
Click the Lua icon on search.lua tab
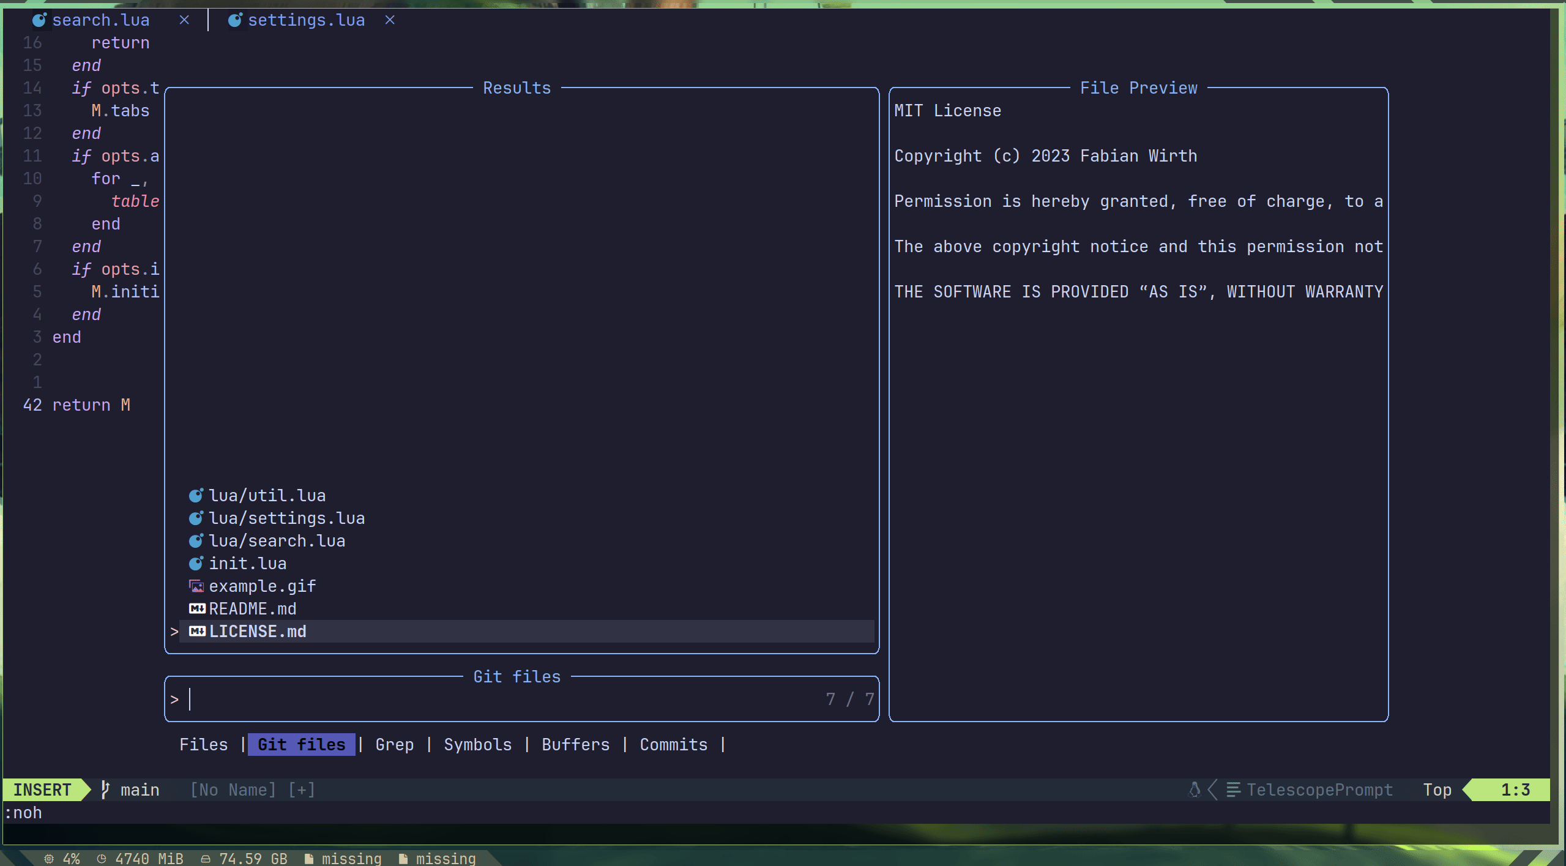click(x=39, y=20)
